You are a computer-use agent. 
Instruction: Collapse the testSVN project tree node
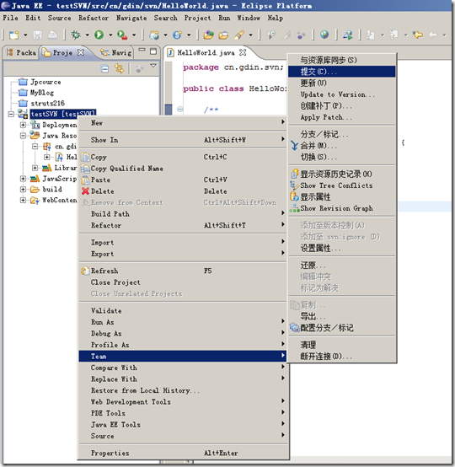tap(11, 114)
